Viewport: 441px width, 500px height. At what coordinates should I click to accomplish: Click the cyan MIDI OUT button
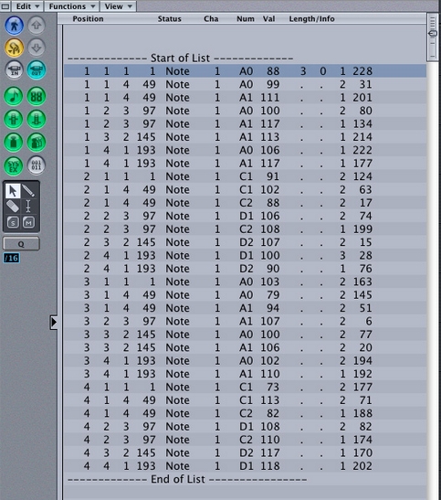[x=37, y=69]
